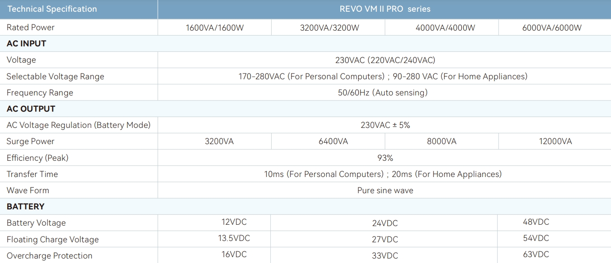The height and width of the screenshot is (263, 611).
Task: Select the 27VDC floating charge voltage cell
Action: point(385,240)
